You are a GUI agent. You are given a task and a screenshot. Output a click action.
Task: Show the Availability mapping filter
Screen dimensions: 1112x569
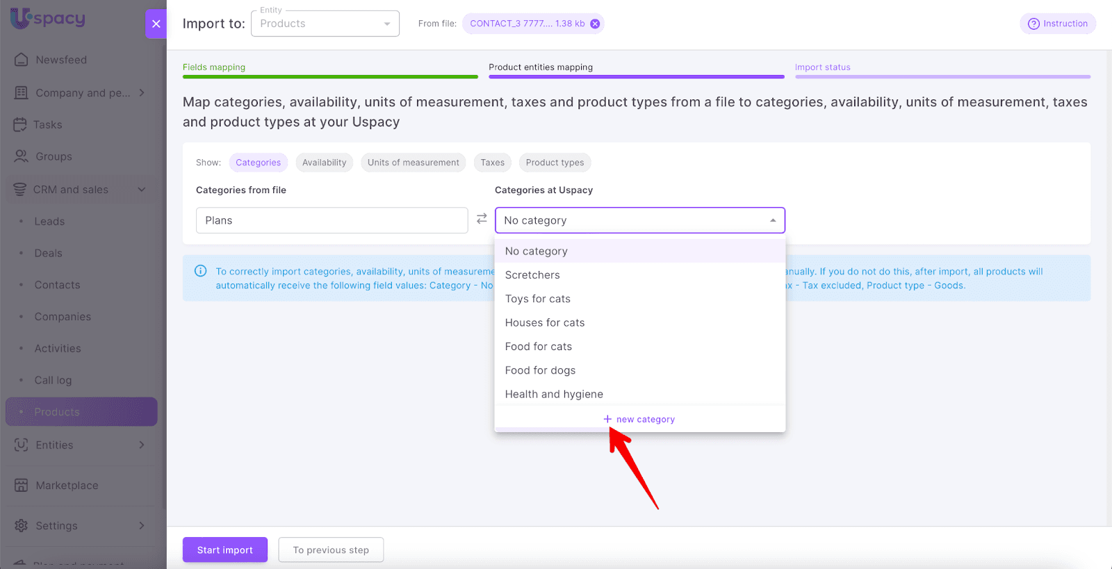pos(324,163)
